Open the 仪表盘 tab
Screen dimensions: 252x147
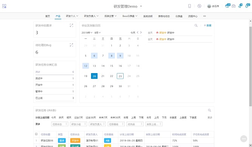(x=179, y=16)
